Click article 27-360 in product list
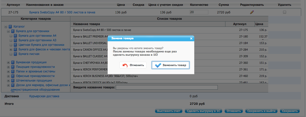 coord(244,63)
